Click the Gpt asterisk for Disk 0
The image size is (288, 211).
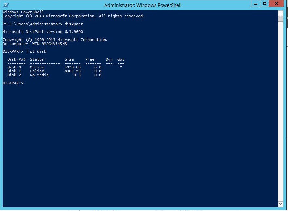pyautogui.click(x=121, y=67)
